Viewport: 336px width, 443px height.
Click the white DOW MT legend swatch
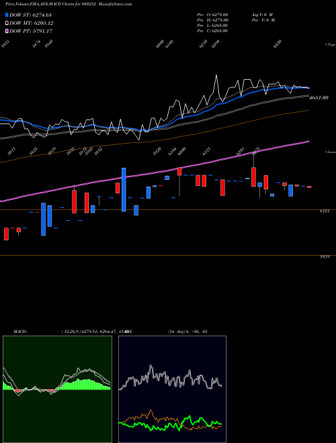tap(7, 23)
